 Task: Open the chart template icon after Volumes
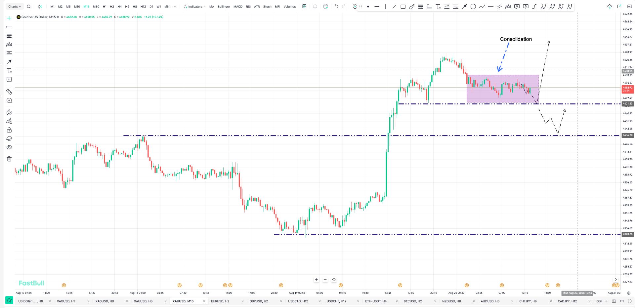point(305,7)
